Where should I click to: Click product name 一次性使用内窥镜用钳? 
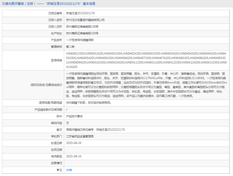[80, 40]
